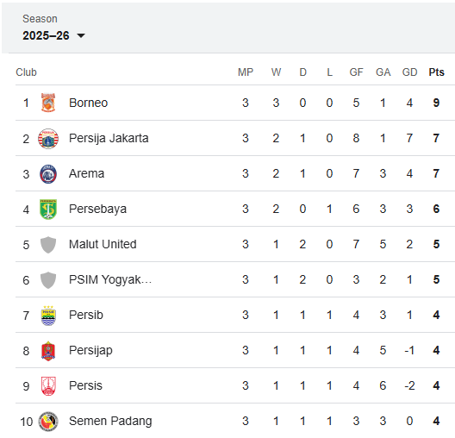Click the Persija Jakarta club logo
This screenshot has width=455, height=438.
tap(48, 139)
